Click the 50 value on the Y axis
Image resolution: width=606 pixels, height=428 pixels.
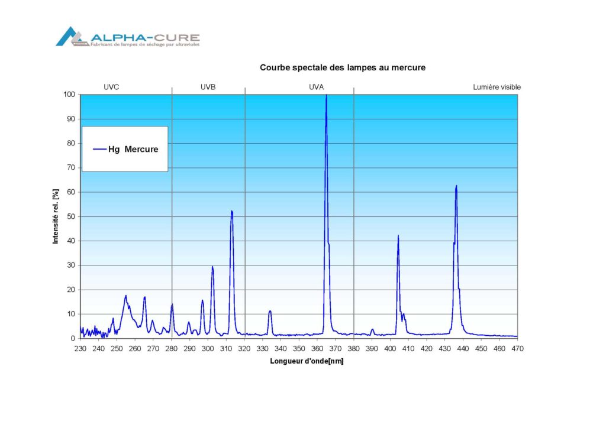71,216
